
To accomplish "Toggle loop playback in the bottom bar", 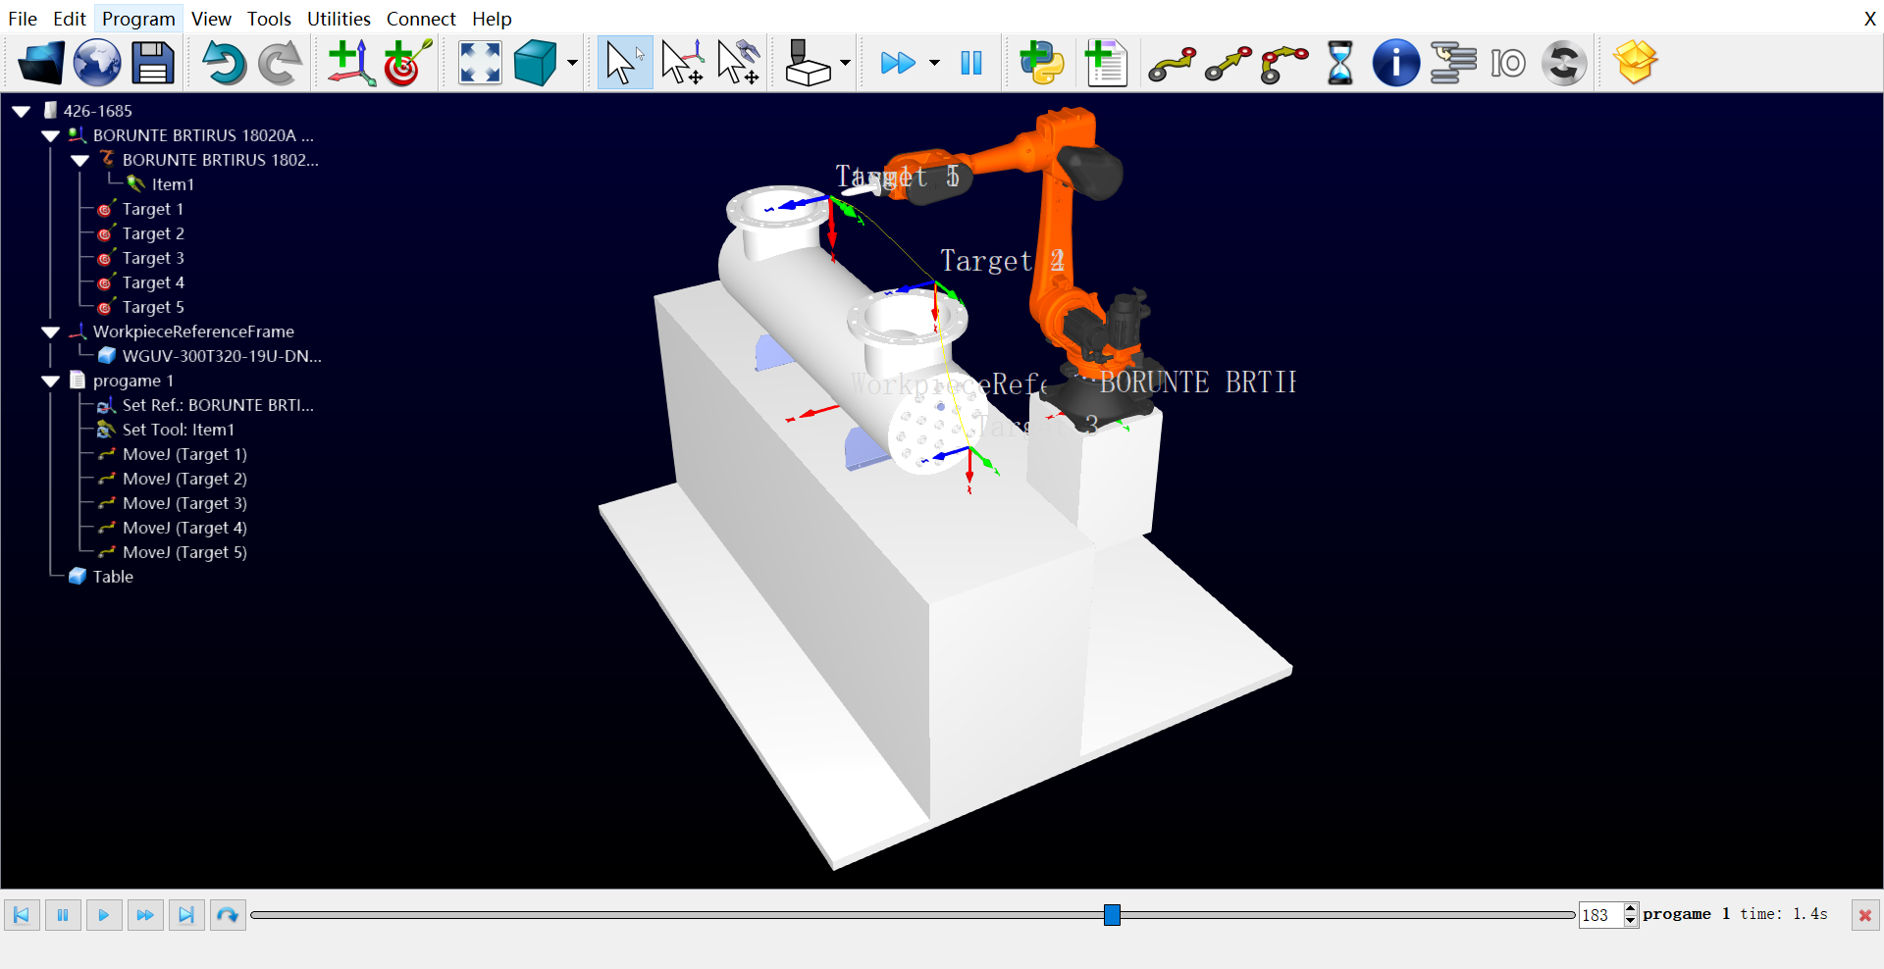I will click(228, 915).
